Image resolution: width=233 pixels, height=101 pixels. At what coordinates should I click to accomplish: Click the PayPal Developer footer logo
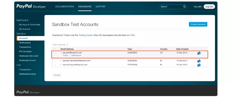(28, 92)
